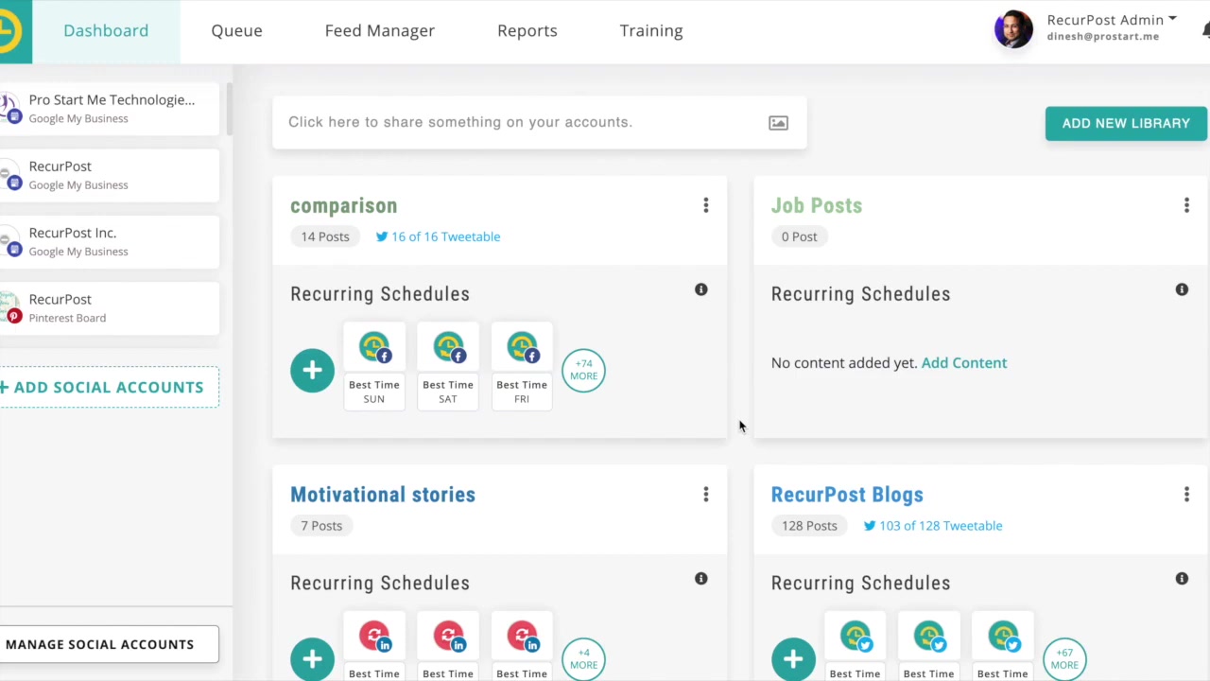Click the Job Posts library title

coord(817,206)
